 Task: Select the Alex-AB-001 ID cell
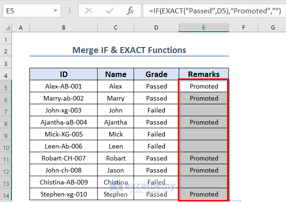64,86
